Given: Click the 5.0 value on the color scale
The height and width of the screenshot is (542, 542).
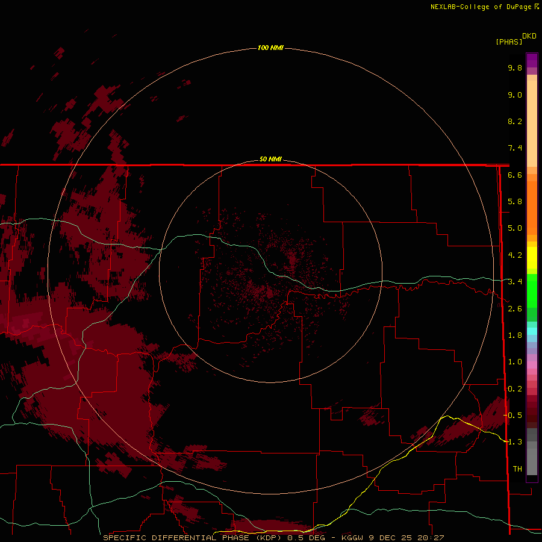Looking at the screenshot, I should pos(515,228).
